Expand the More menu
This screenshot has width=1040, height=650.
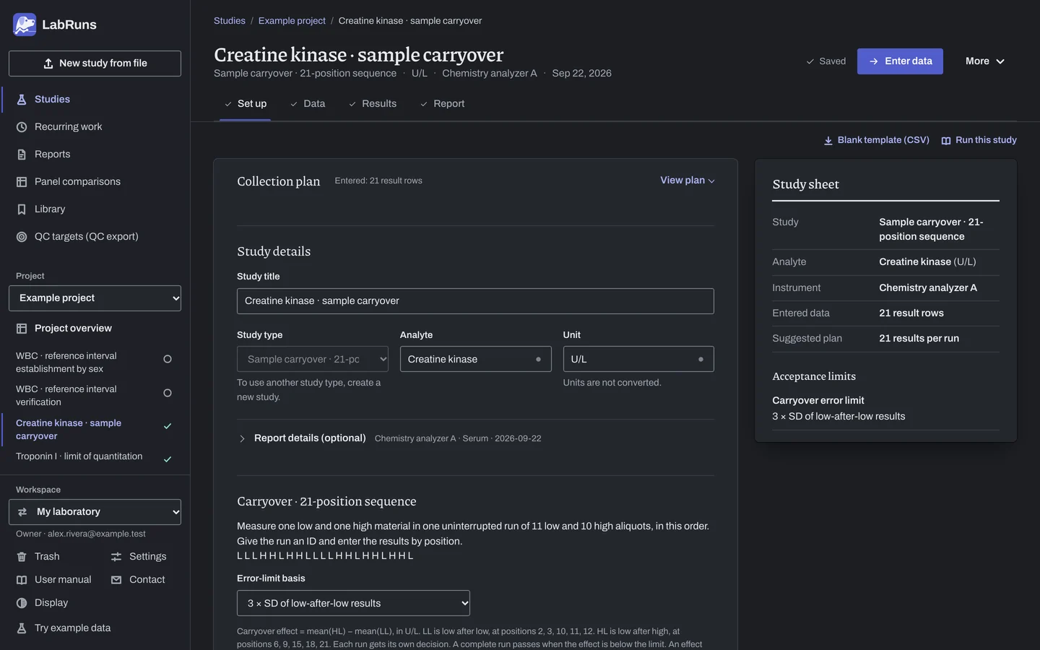[x=985, y=61]
